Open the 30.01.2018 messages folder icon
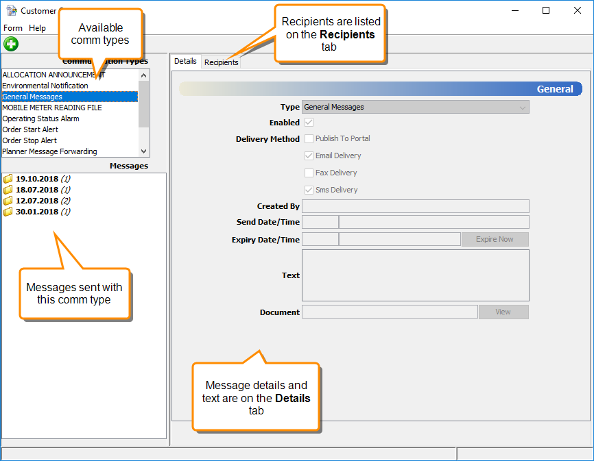Viewport: 594px width, 461px height. click(x=8, y=212)
